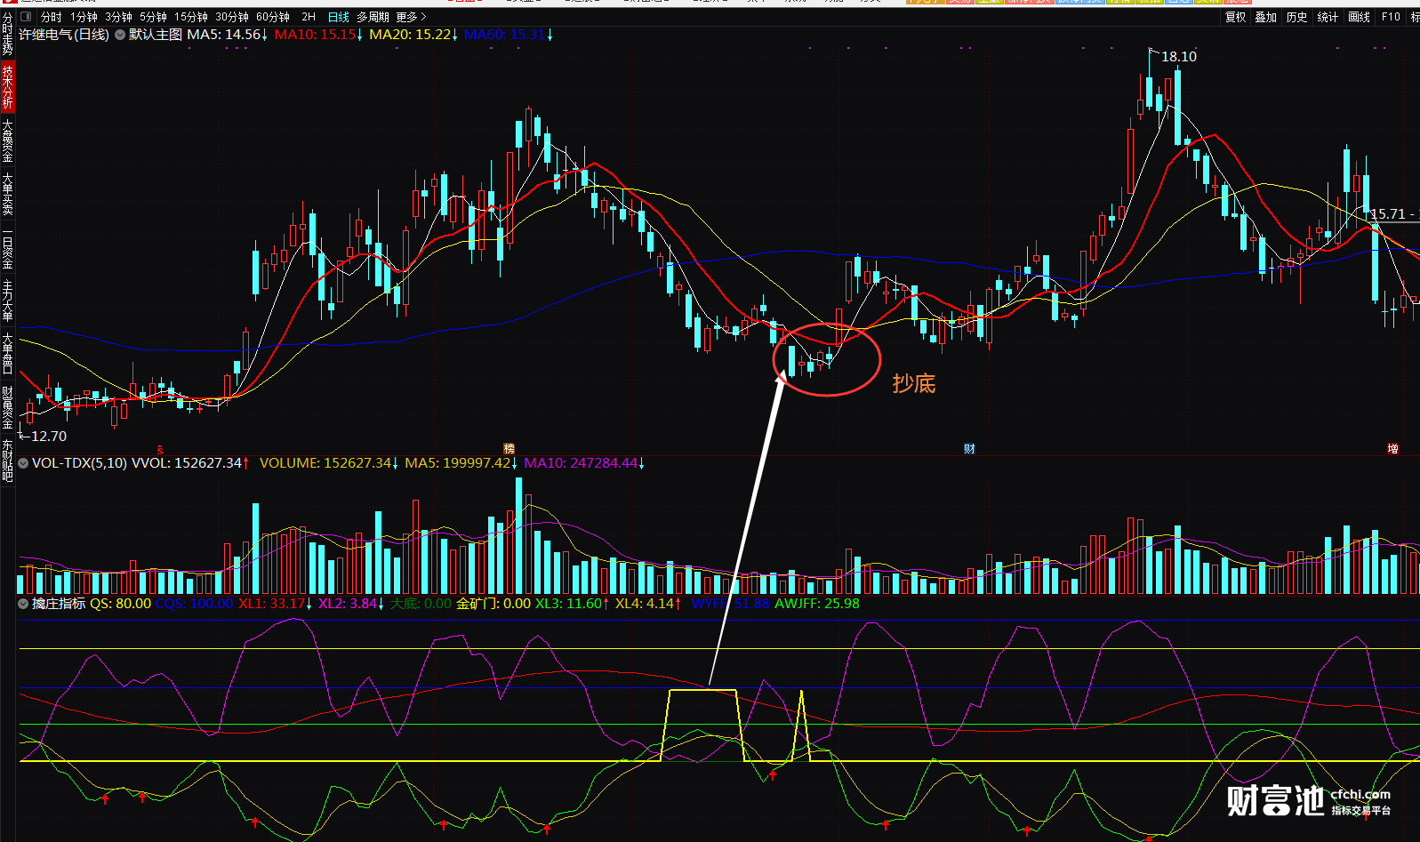This screenshot has width=1420, height=842.
Task: Click the volume MA10: 247284.44 value
Action: click(x=581, y=463)
